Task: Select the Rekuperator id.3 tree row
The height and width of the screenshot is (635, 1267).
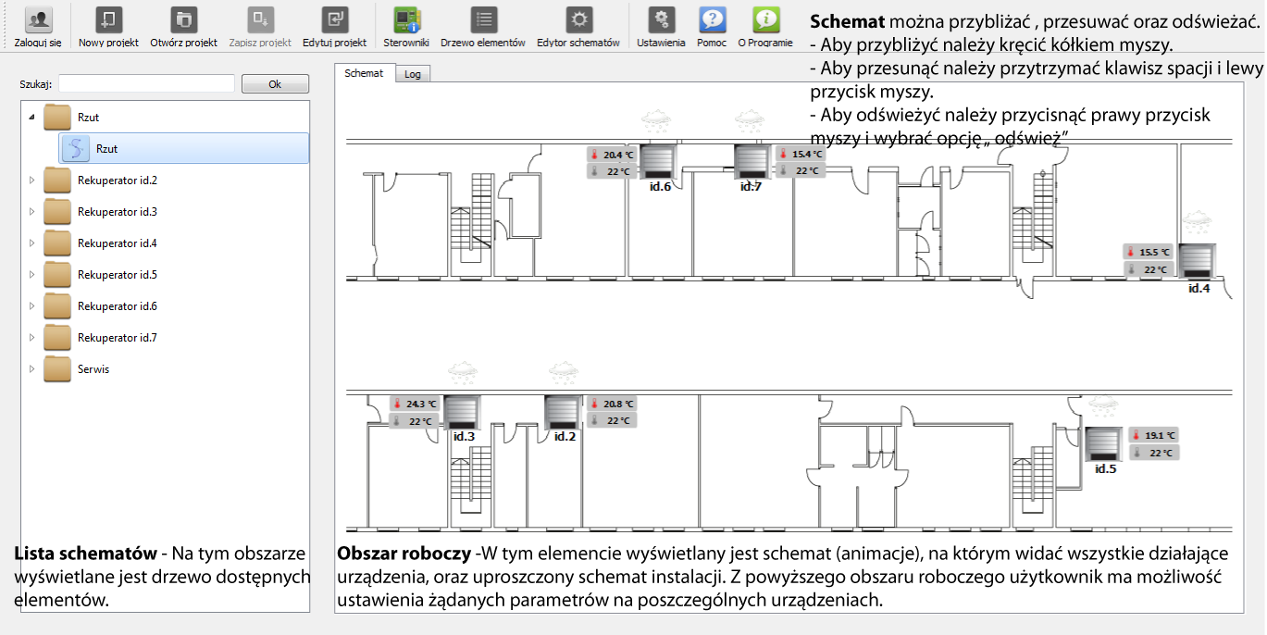Action: click(165, 212)
